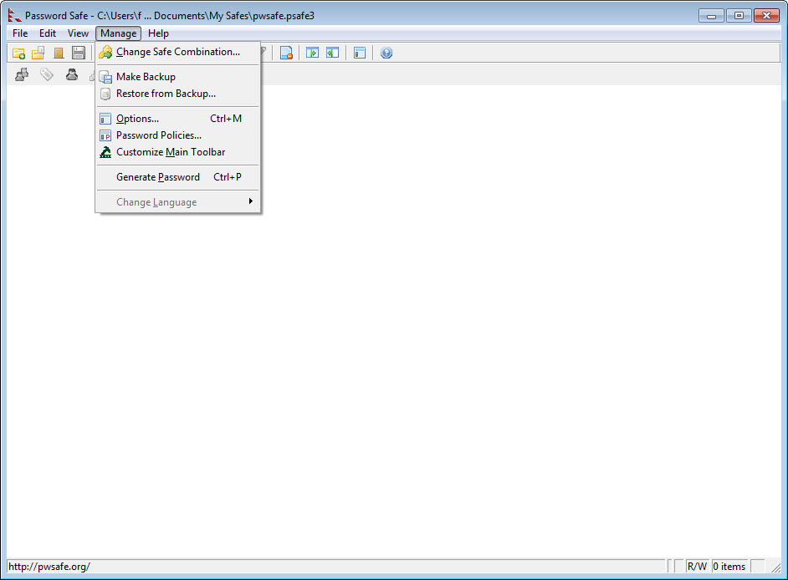788x580 pixels.
Task: Choose Customize Main Toolbar
Action: (170, 152)
